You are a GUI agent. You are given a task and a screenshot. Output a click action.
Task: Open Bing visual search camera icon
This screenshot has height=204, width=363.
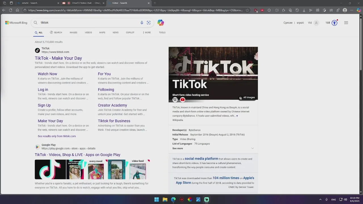click(148, 23)
